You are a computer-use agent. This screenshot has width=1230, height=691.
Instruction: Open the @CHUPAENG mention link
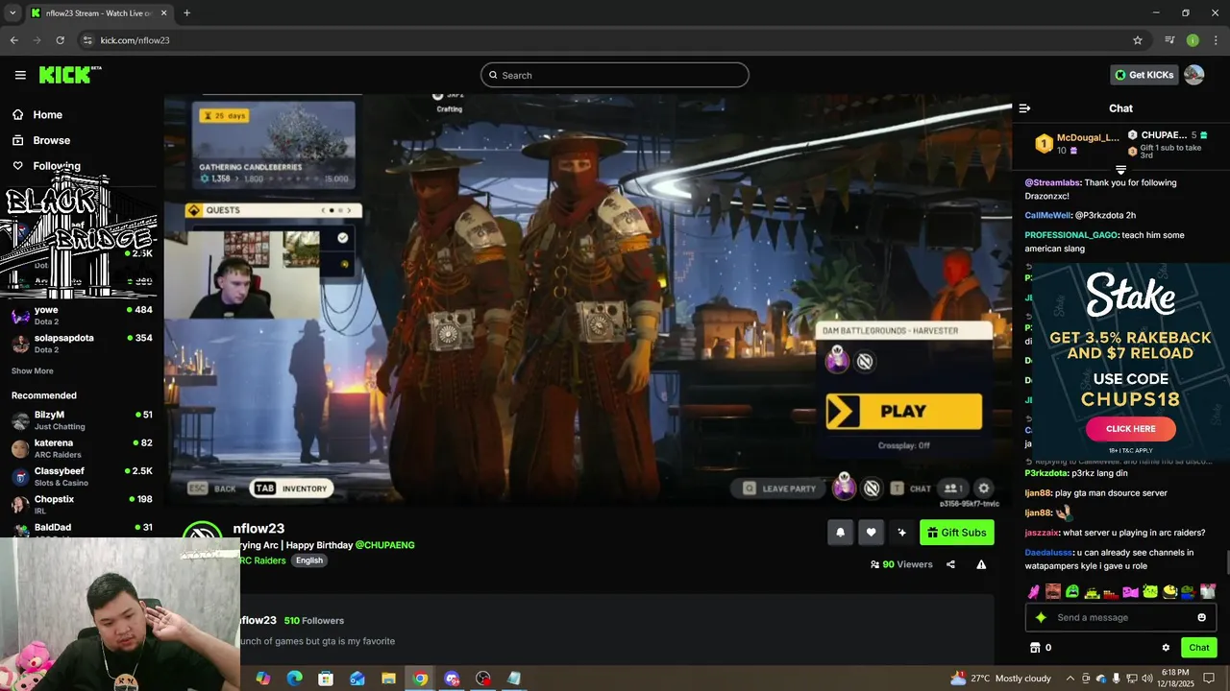pos(384,545)
